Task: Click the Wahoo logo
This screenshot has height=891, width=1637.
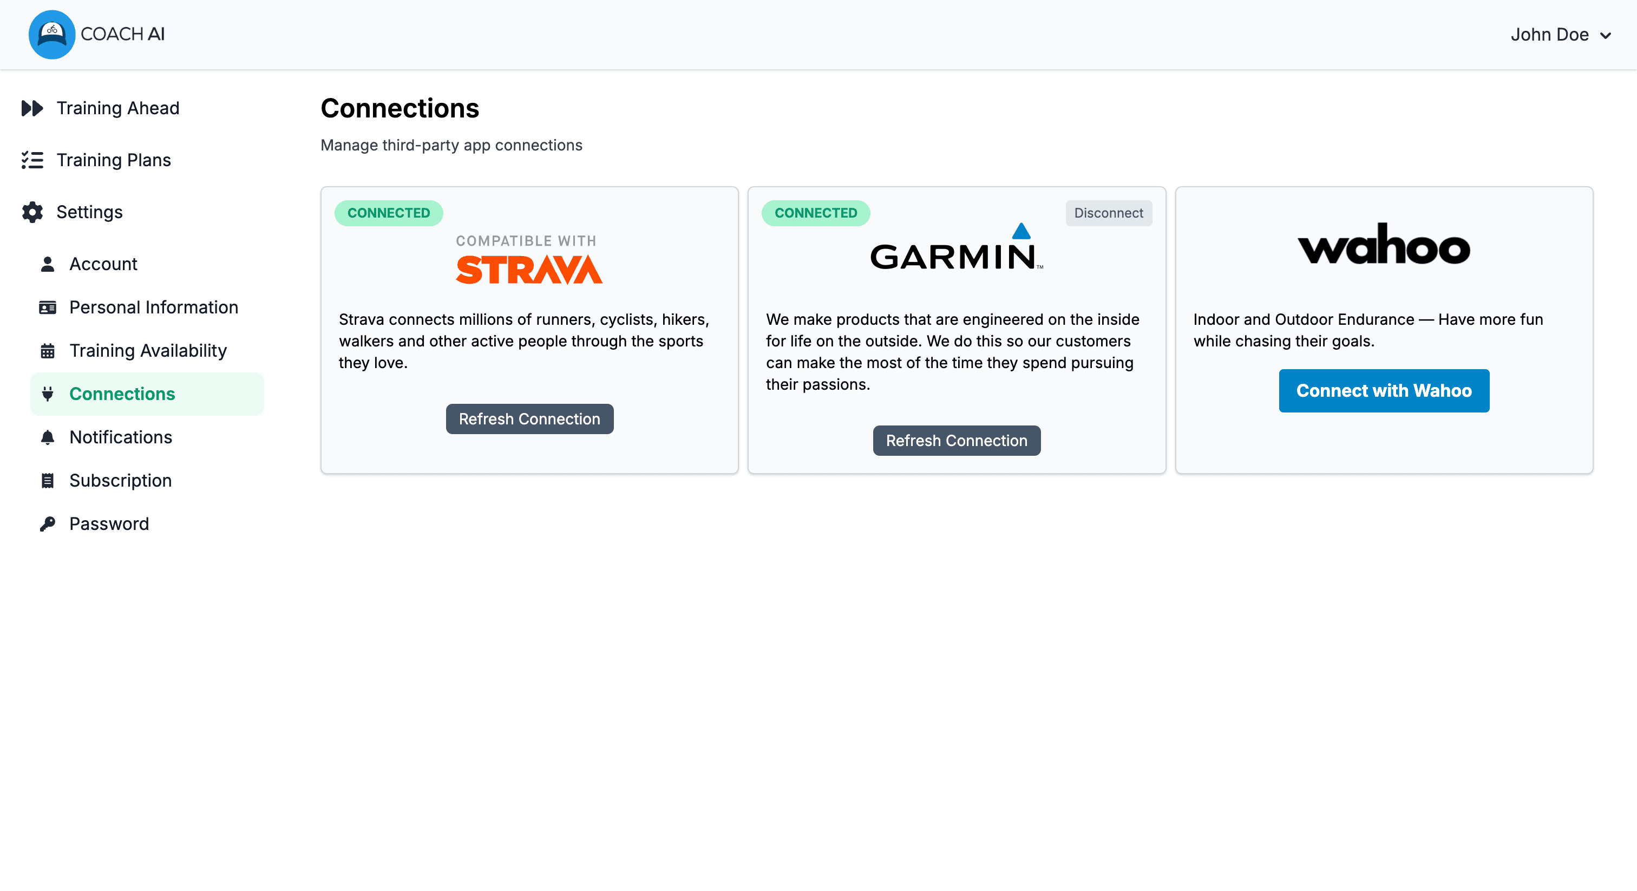Action: coord(1384,244)
